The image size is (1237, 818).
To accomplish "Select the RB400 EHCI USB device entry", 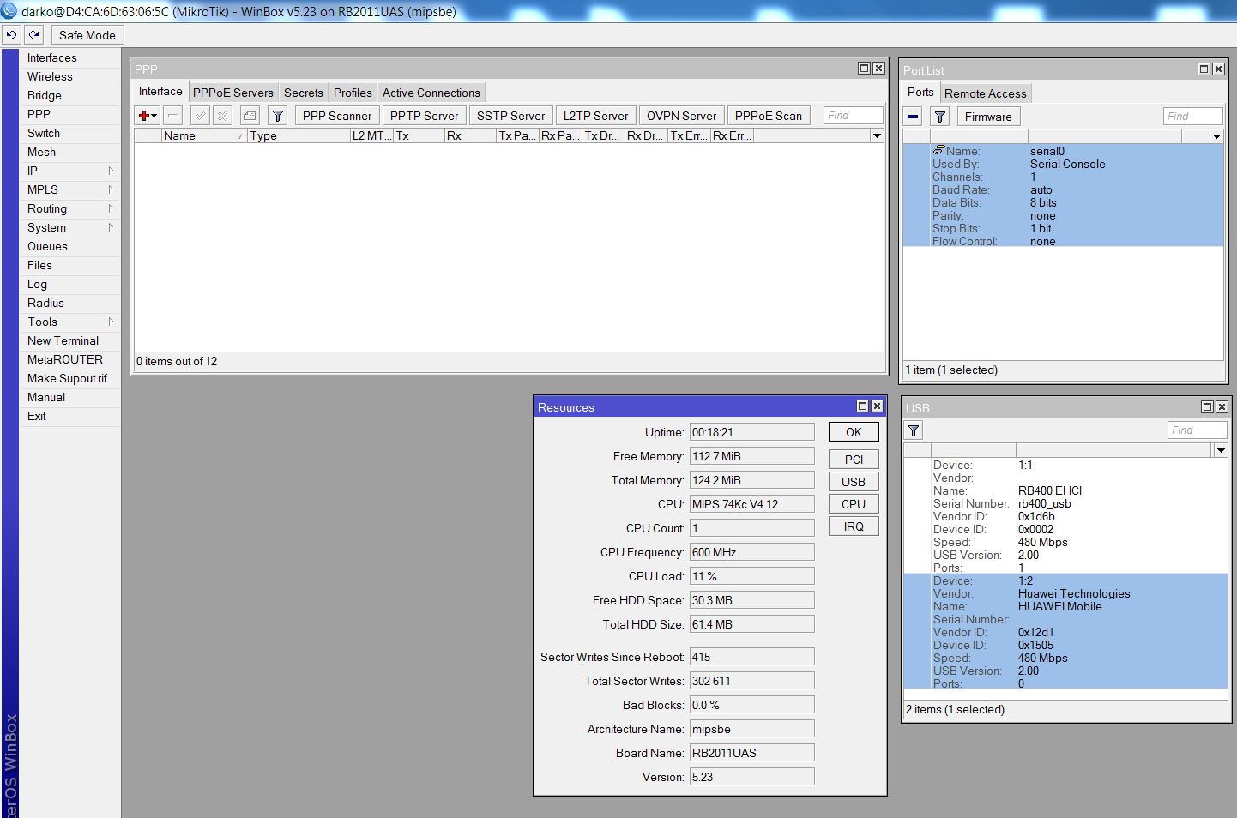I will point(1065,516).
